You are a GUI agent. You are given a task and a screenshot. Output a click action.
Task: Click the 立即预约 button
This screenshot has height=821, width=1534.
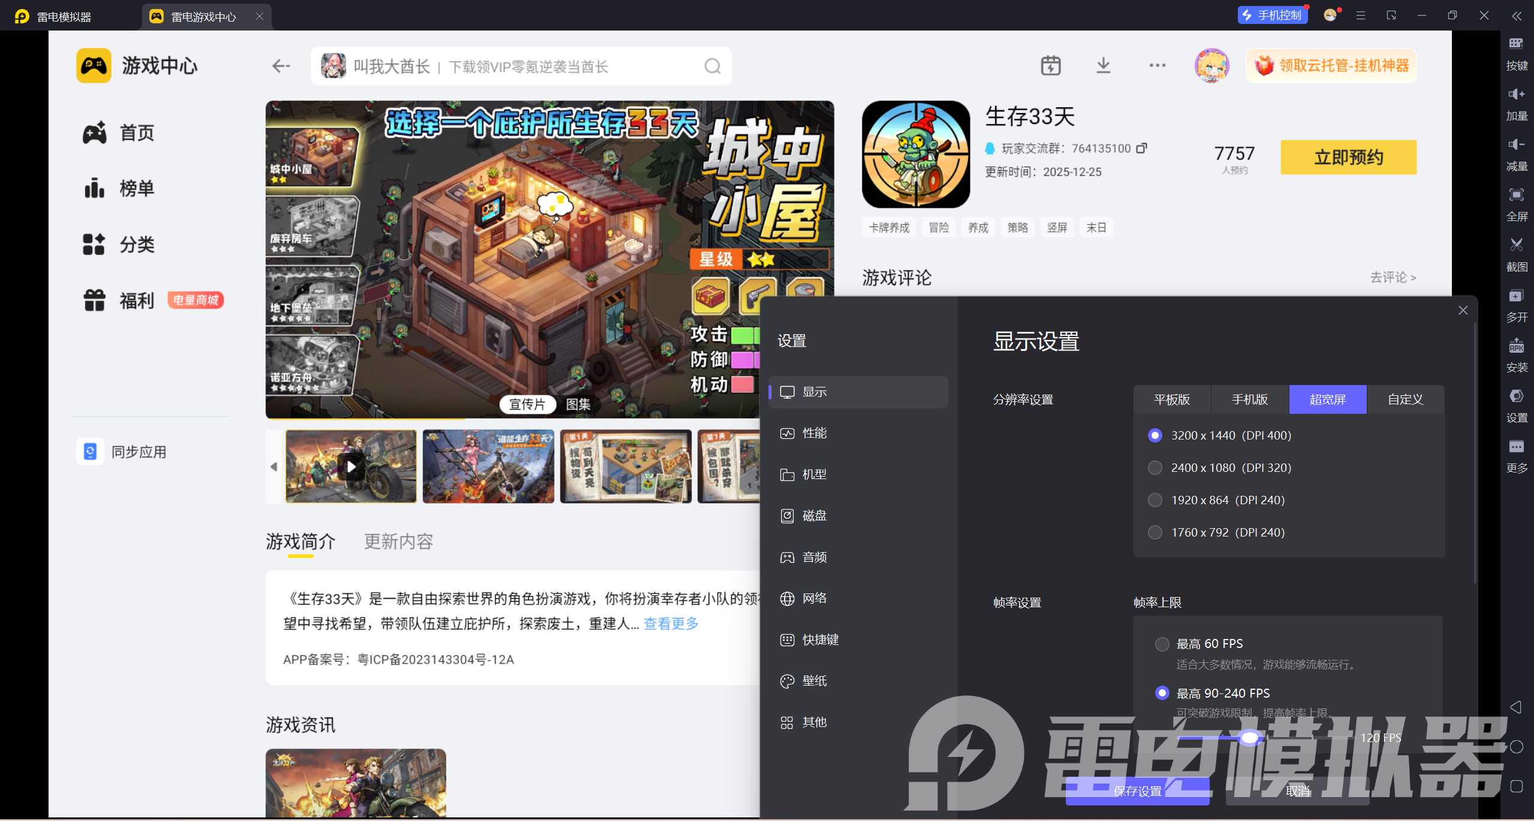1348,157
